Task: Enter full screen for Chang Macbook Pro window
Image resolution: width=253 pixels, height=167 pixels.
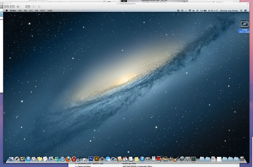Action: 248,4
